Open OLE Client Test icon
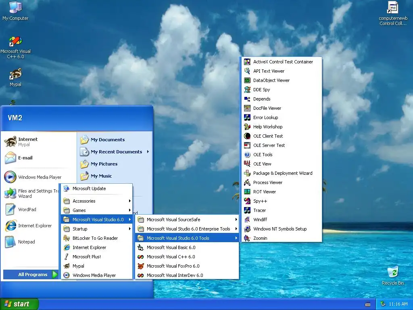413x310 pixels. point(247,136)
